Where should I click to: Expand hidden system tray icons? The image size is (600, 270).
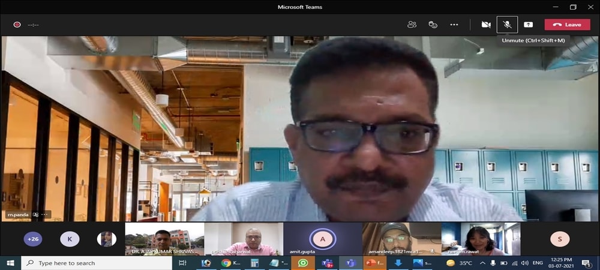482,263
